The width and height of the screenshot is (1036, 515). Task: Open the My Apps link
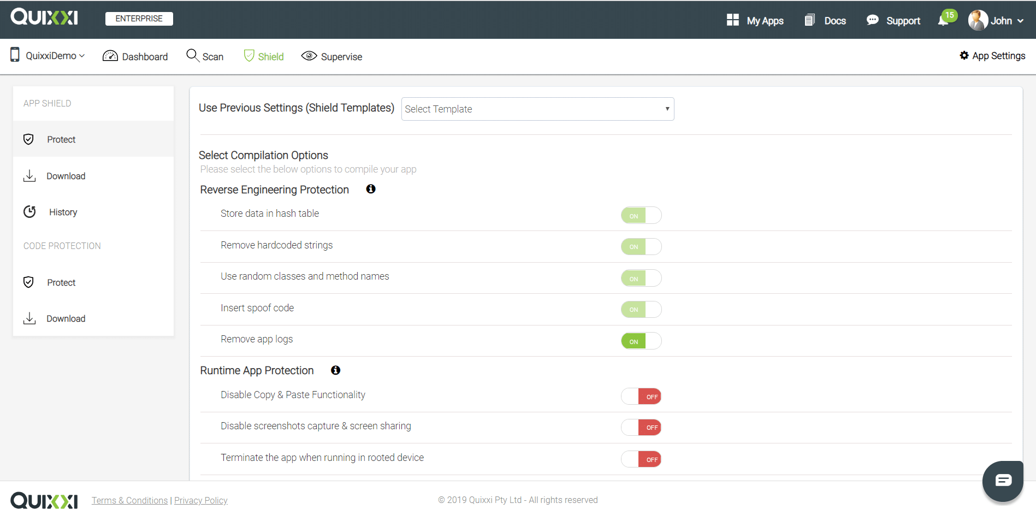[765, 21]
